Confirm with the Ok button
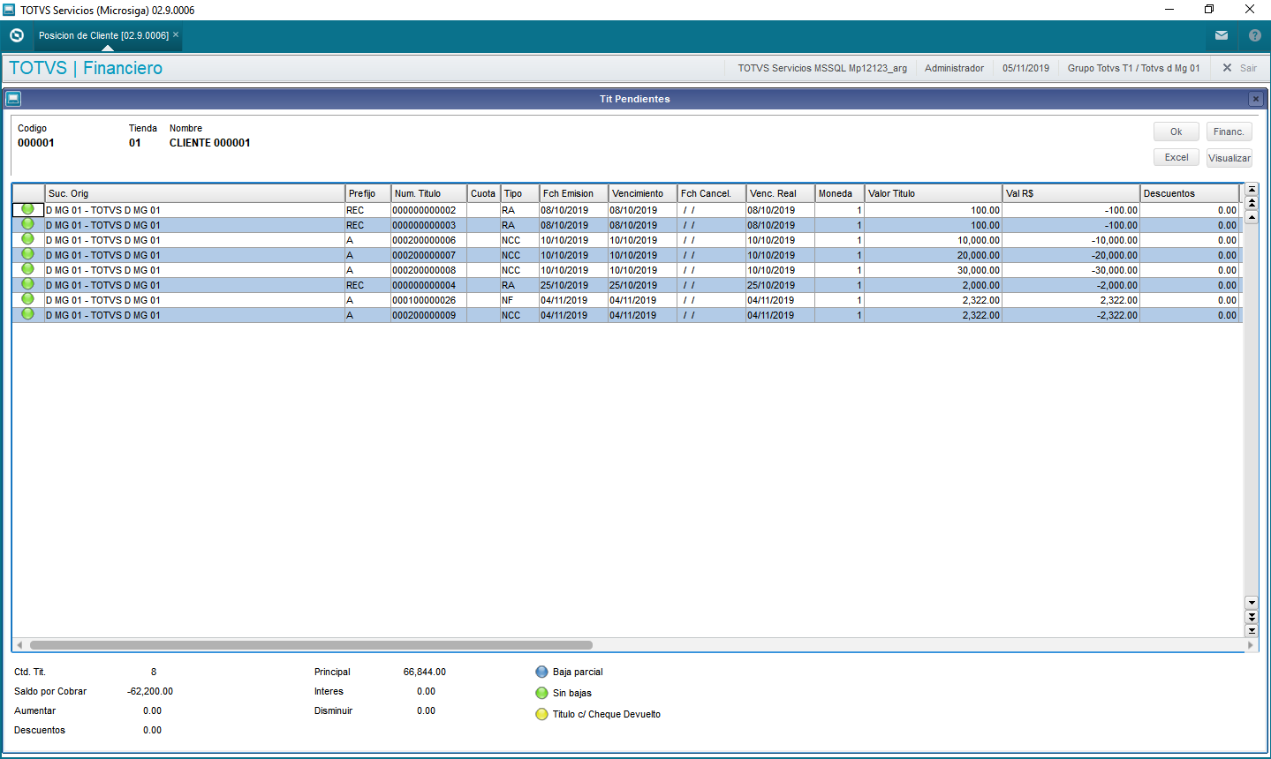1271x759 pixels. point(1176,132)
